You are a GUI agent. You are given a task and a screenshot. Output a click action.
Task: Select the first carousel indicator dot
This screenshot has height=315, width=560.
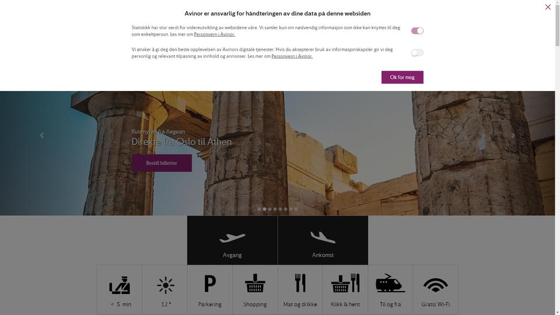pos(259,209)
